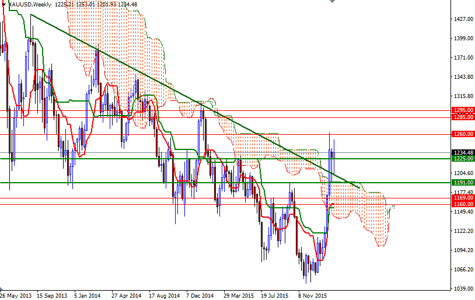Click the XAUUSD,Weekly chart title
Viewport: 475px width, 300px height.
[x=30, y=5]
